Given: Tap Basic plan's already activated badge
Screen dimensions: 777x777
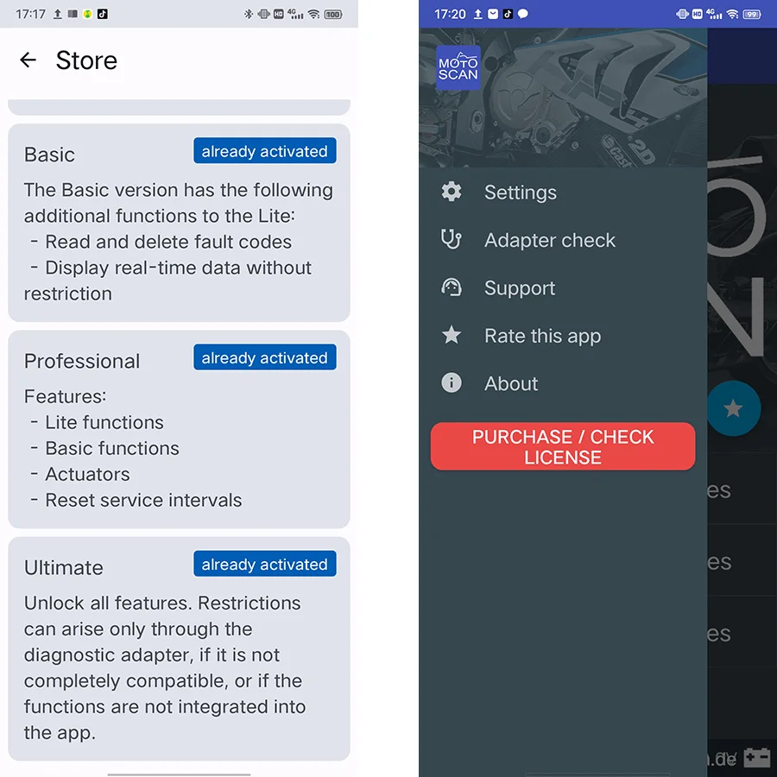Looking at the screenshot, I should tap(265, 150).
